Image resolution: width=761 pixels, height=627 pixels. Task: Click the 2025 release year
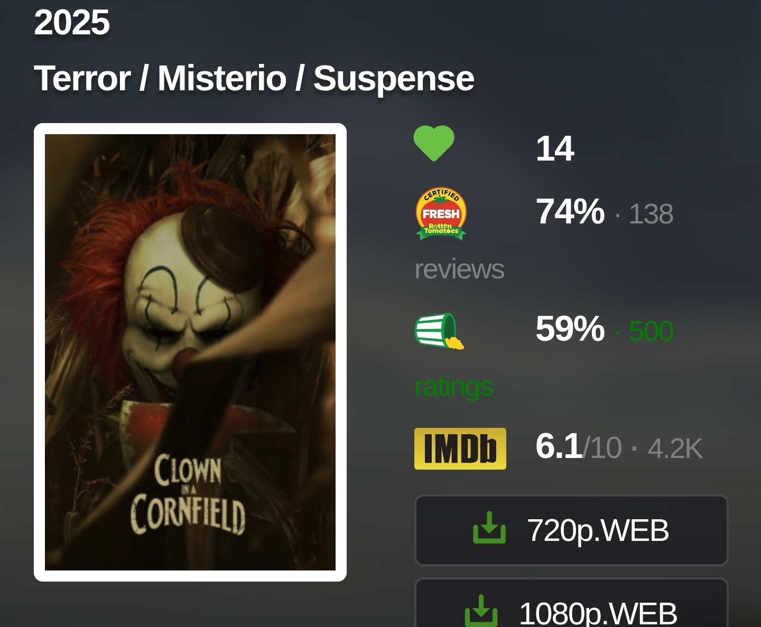coord(72,23)
